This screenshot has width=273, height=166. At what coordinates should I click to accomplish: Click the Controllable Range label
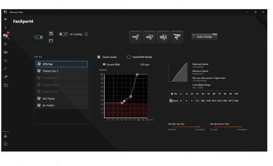pos(201,85)
